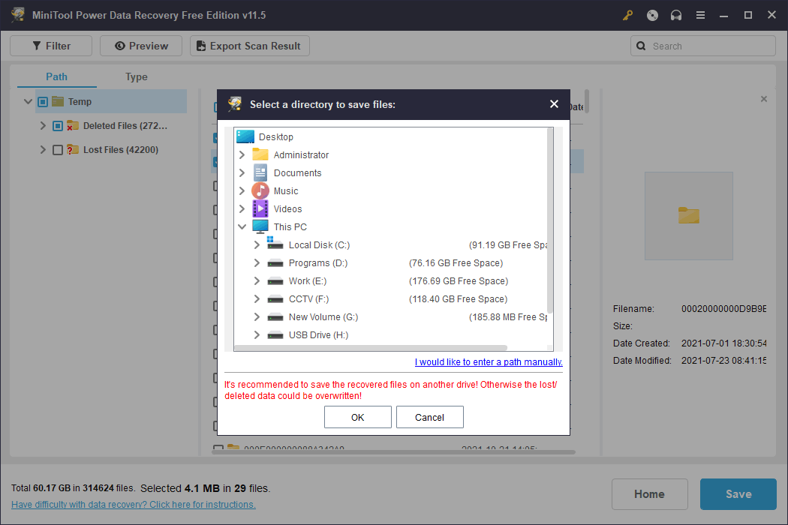Screen dimensions: 788x525
Task: Collapse the Temp tree node
Action: pos(29,101)
